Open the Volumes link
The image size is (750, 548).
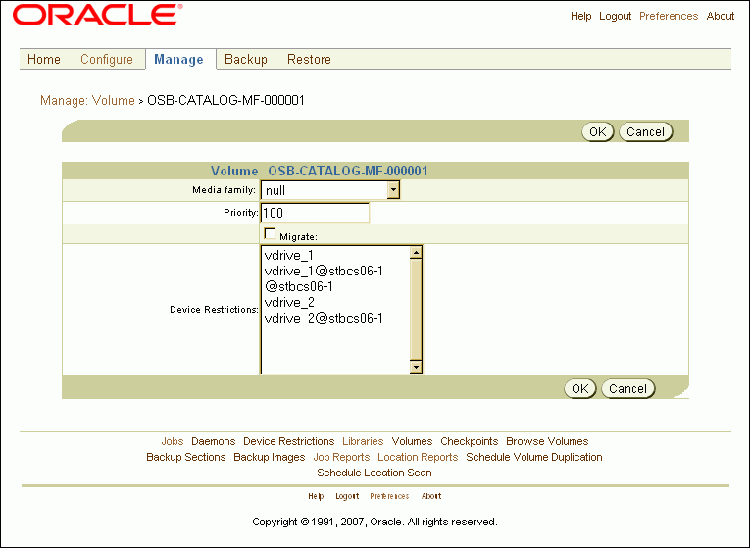pyautogui.click(x=412, y=441)
